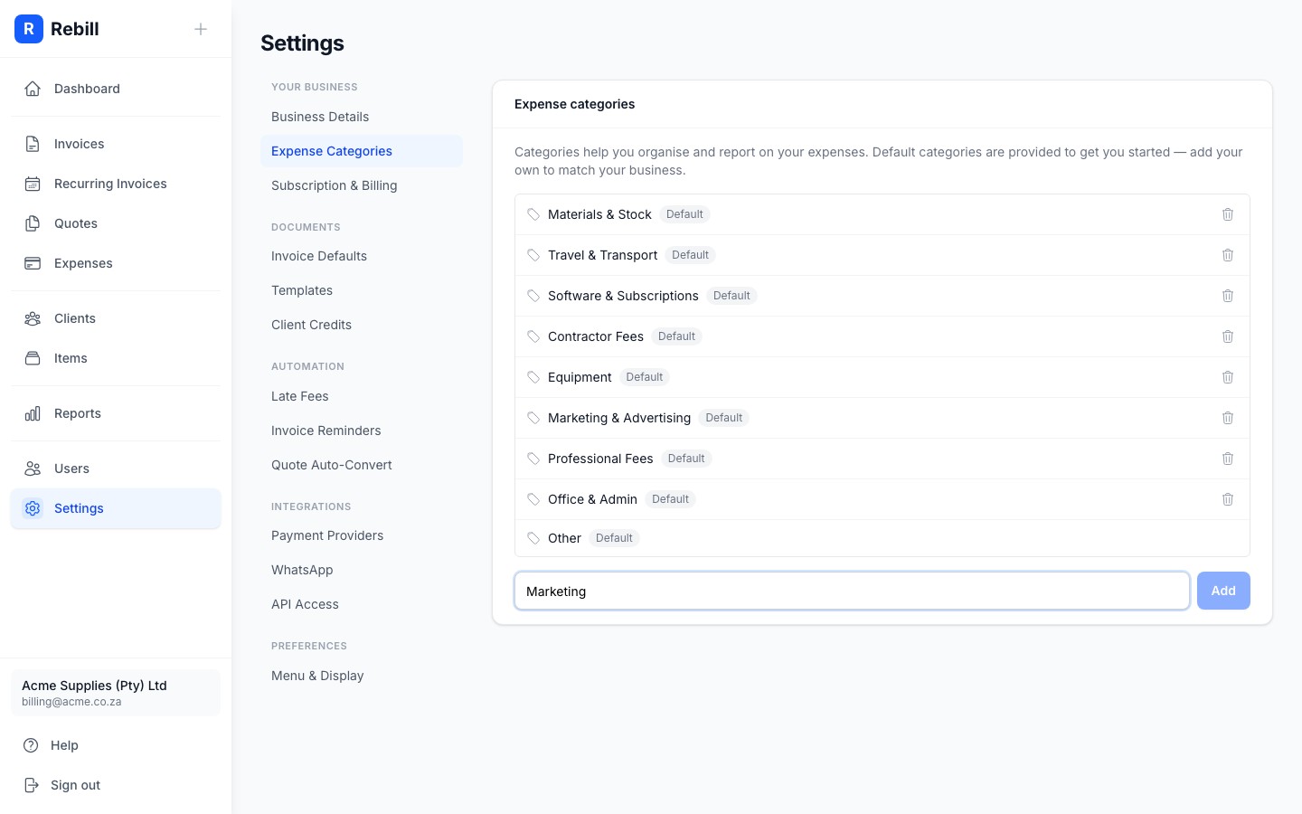The height and width of the screenshot is (814, 1302).
Task: Open the Help link
Action: (x=64, y=745)
